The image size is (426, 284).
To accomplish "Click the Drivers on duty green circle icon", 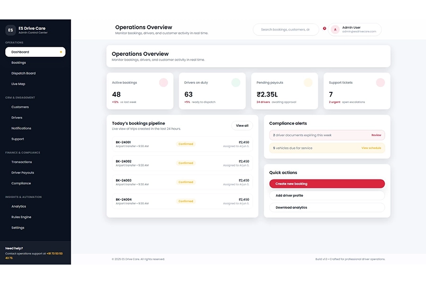I will (x=236, y=82).
